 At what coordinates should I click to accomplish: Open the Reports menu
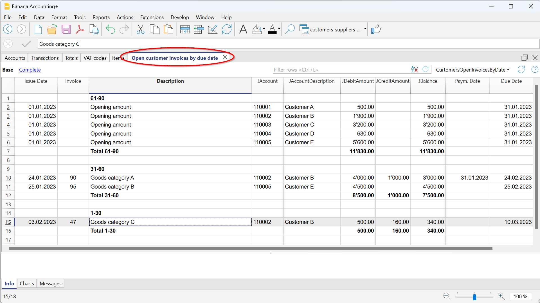coord(101,17)
